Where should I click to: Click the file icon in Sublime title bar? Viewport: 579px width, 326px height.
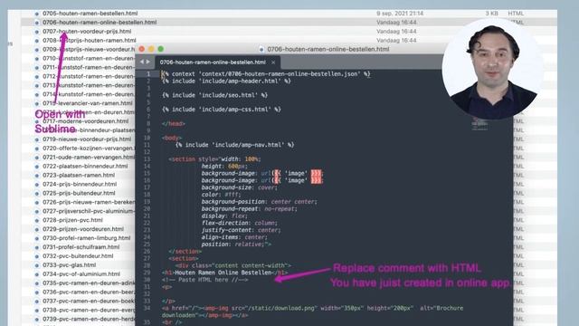tap(261, 49)
